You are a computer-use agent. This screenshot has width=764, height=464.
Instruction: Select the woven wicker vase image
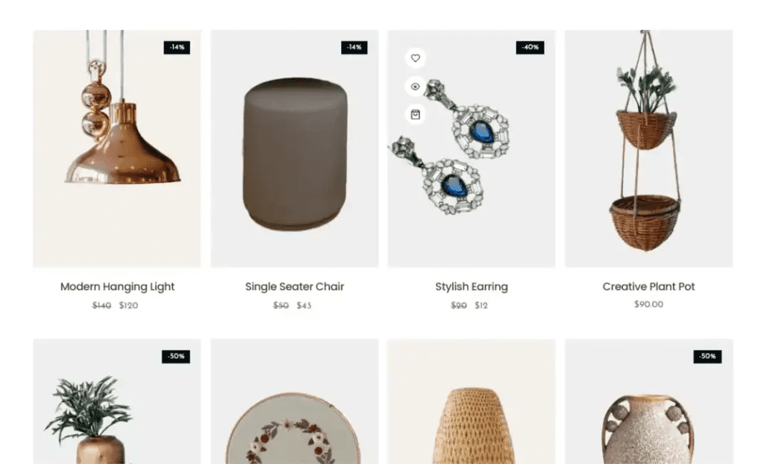point(472,401)
